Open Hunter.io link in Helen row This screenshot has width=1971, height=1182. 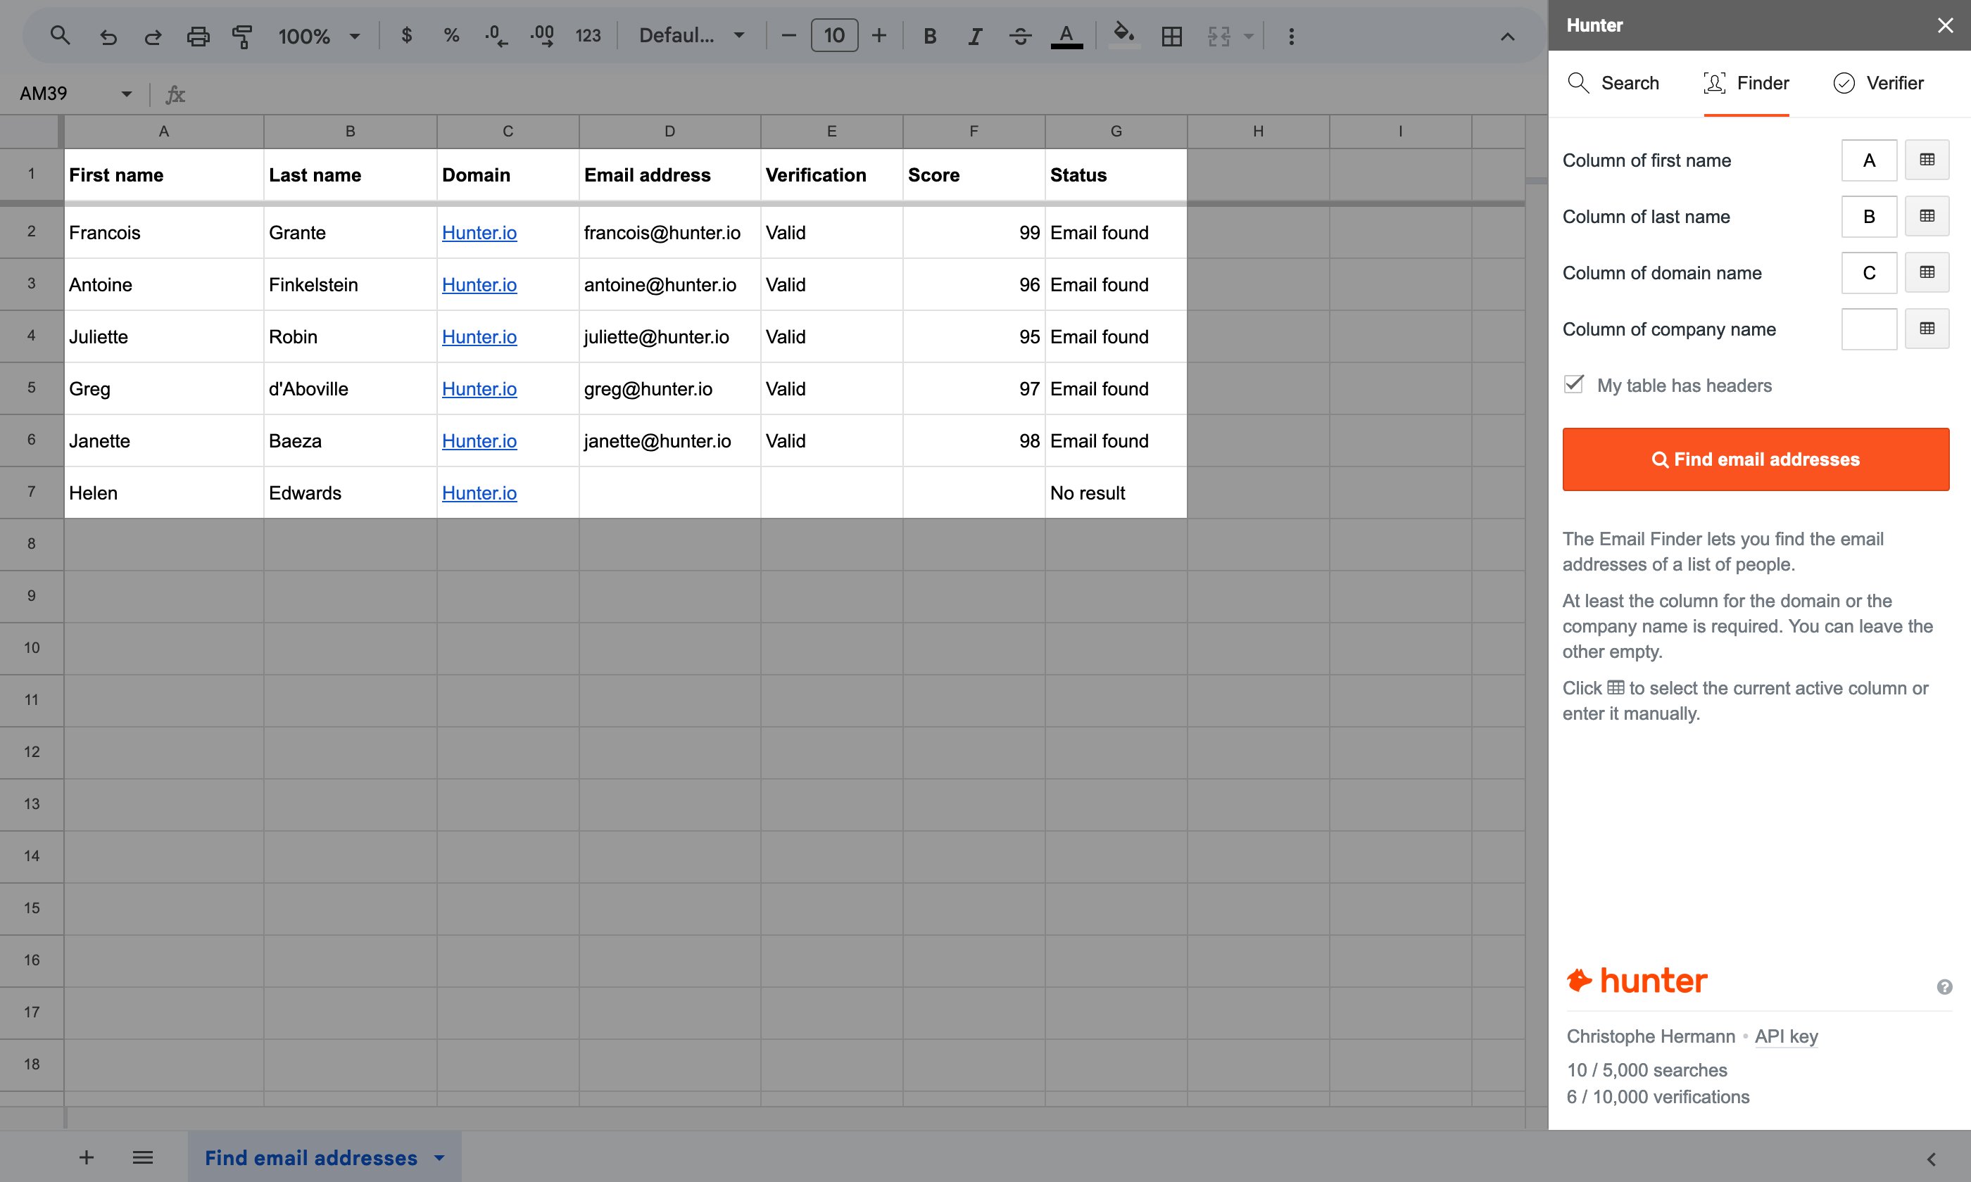(x=479, y=493)
